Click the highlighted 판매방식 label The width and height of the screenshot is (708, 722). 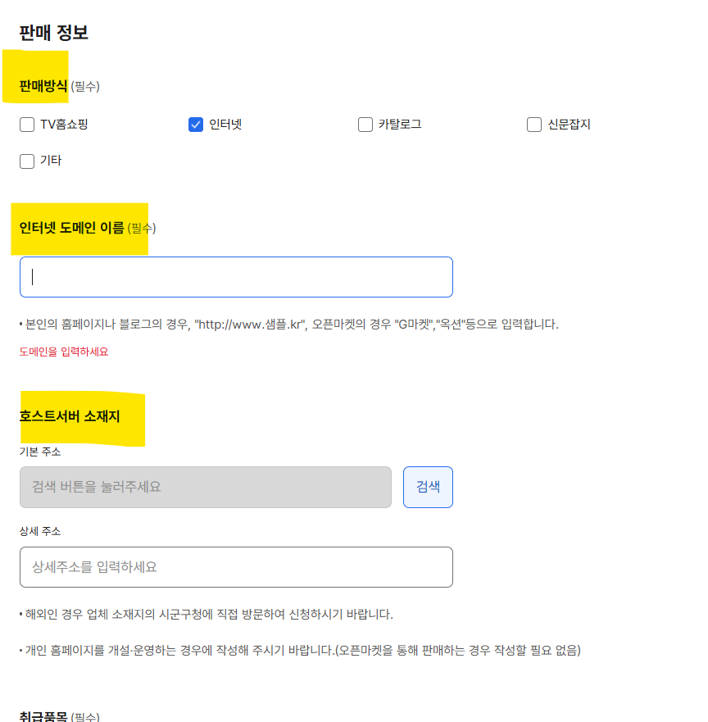pyautogui.click(x=43, y=86)
